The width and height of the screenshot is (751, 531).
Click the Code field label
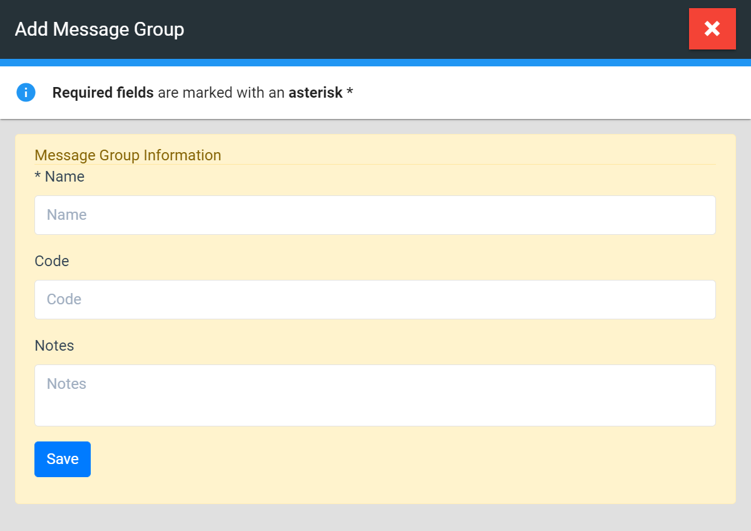[52, 261]
